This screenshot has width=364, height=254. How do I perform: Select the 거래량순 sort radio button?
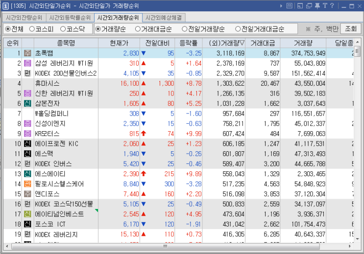pyautogui.click(x=98, y=29)
